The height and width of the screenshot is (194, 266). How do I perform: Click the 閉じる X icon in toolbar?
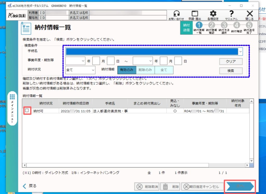pyautogui.click(x=249, y=14)
